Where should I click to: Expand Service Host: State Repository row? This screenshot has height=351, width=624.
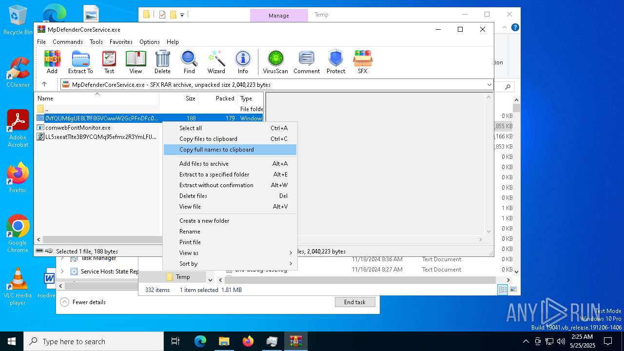(62, 272)
